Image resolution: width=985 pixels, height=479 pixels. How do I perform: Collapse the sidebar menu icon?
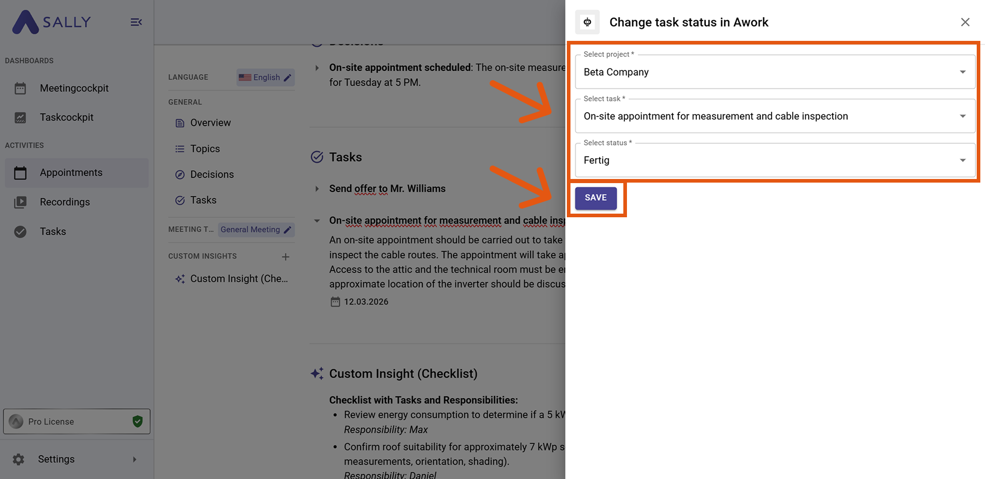pyautogui.click(x=136, y=22)
